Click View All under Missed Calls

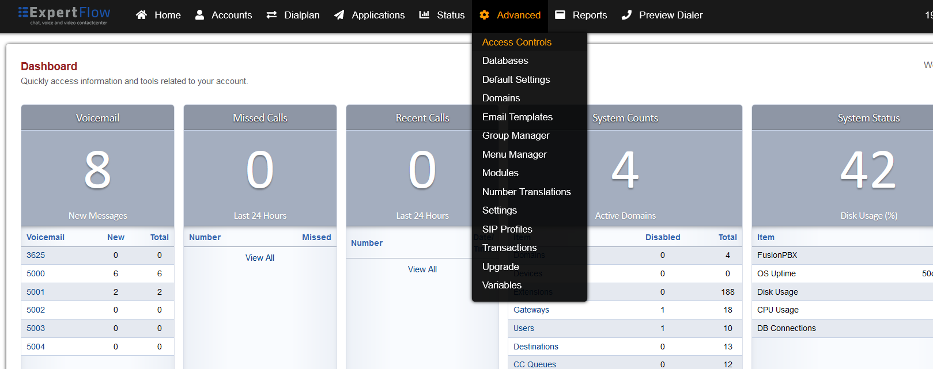click(259, 258)
